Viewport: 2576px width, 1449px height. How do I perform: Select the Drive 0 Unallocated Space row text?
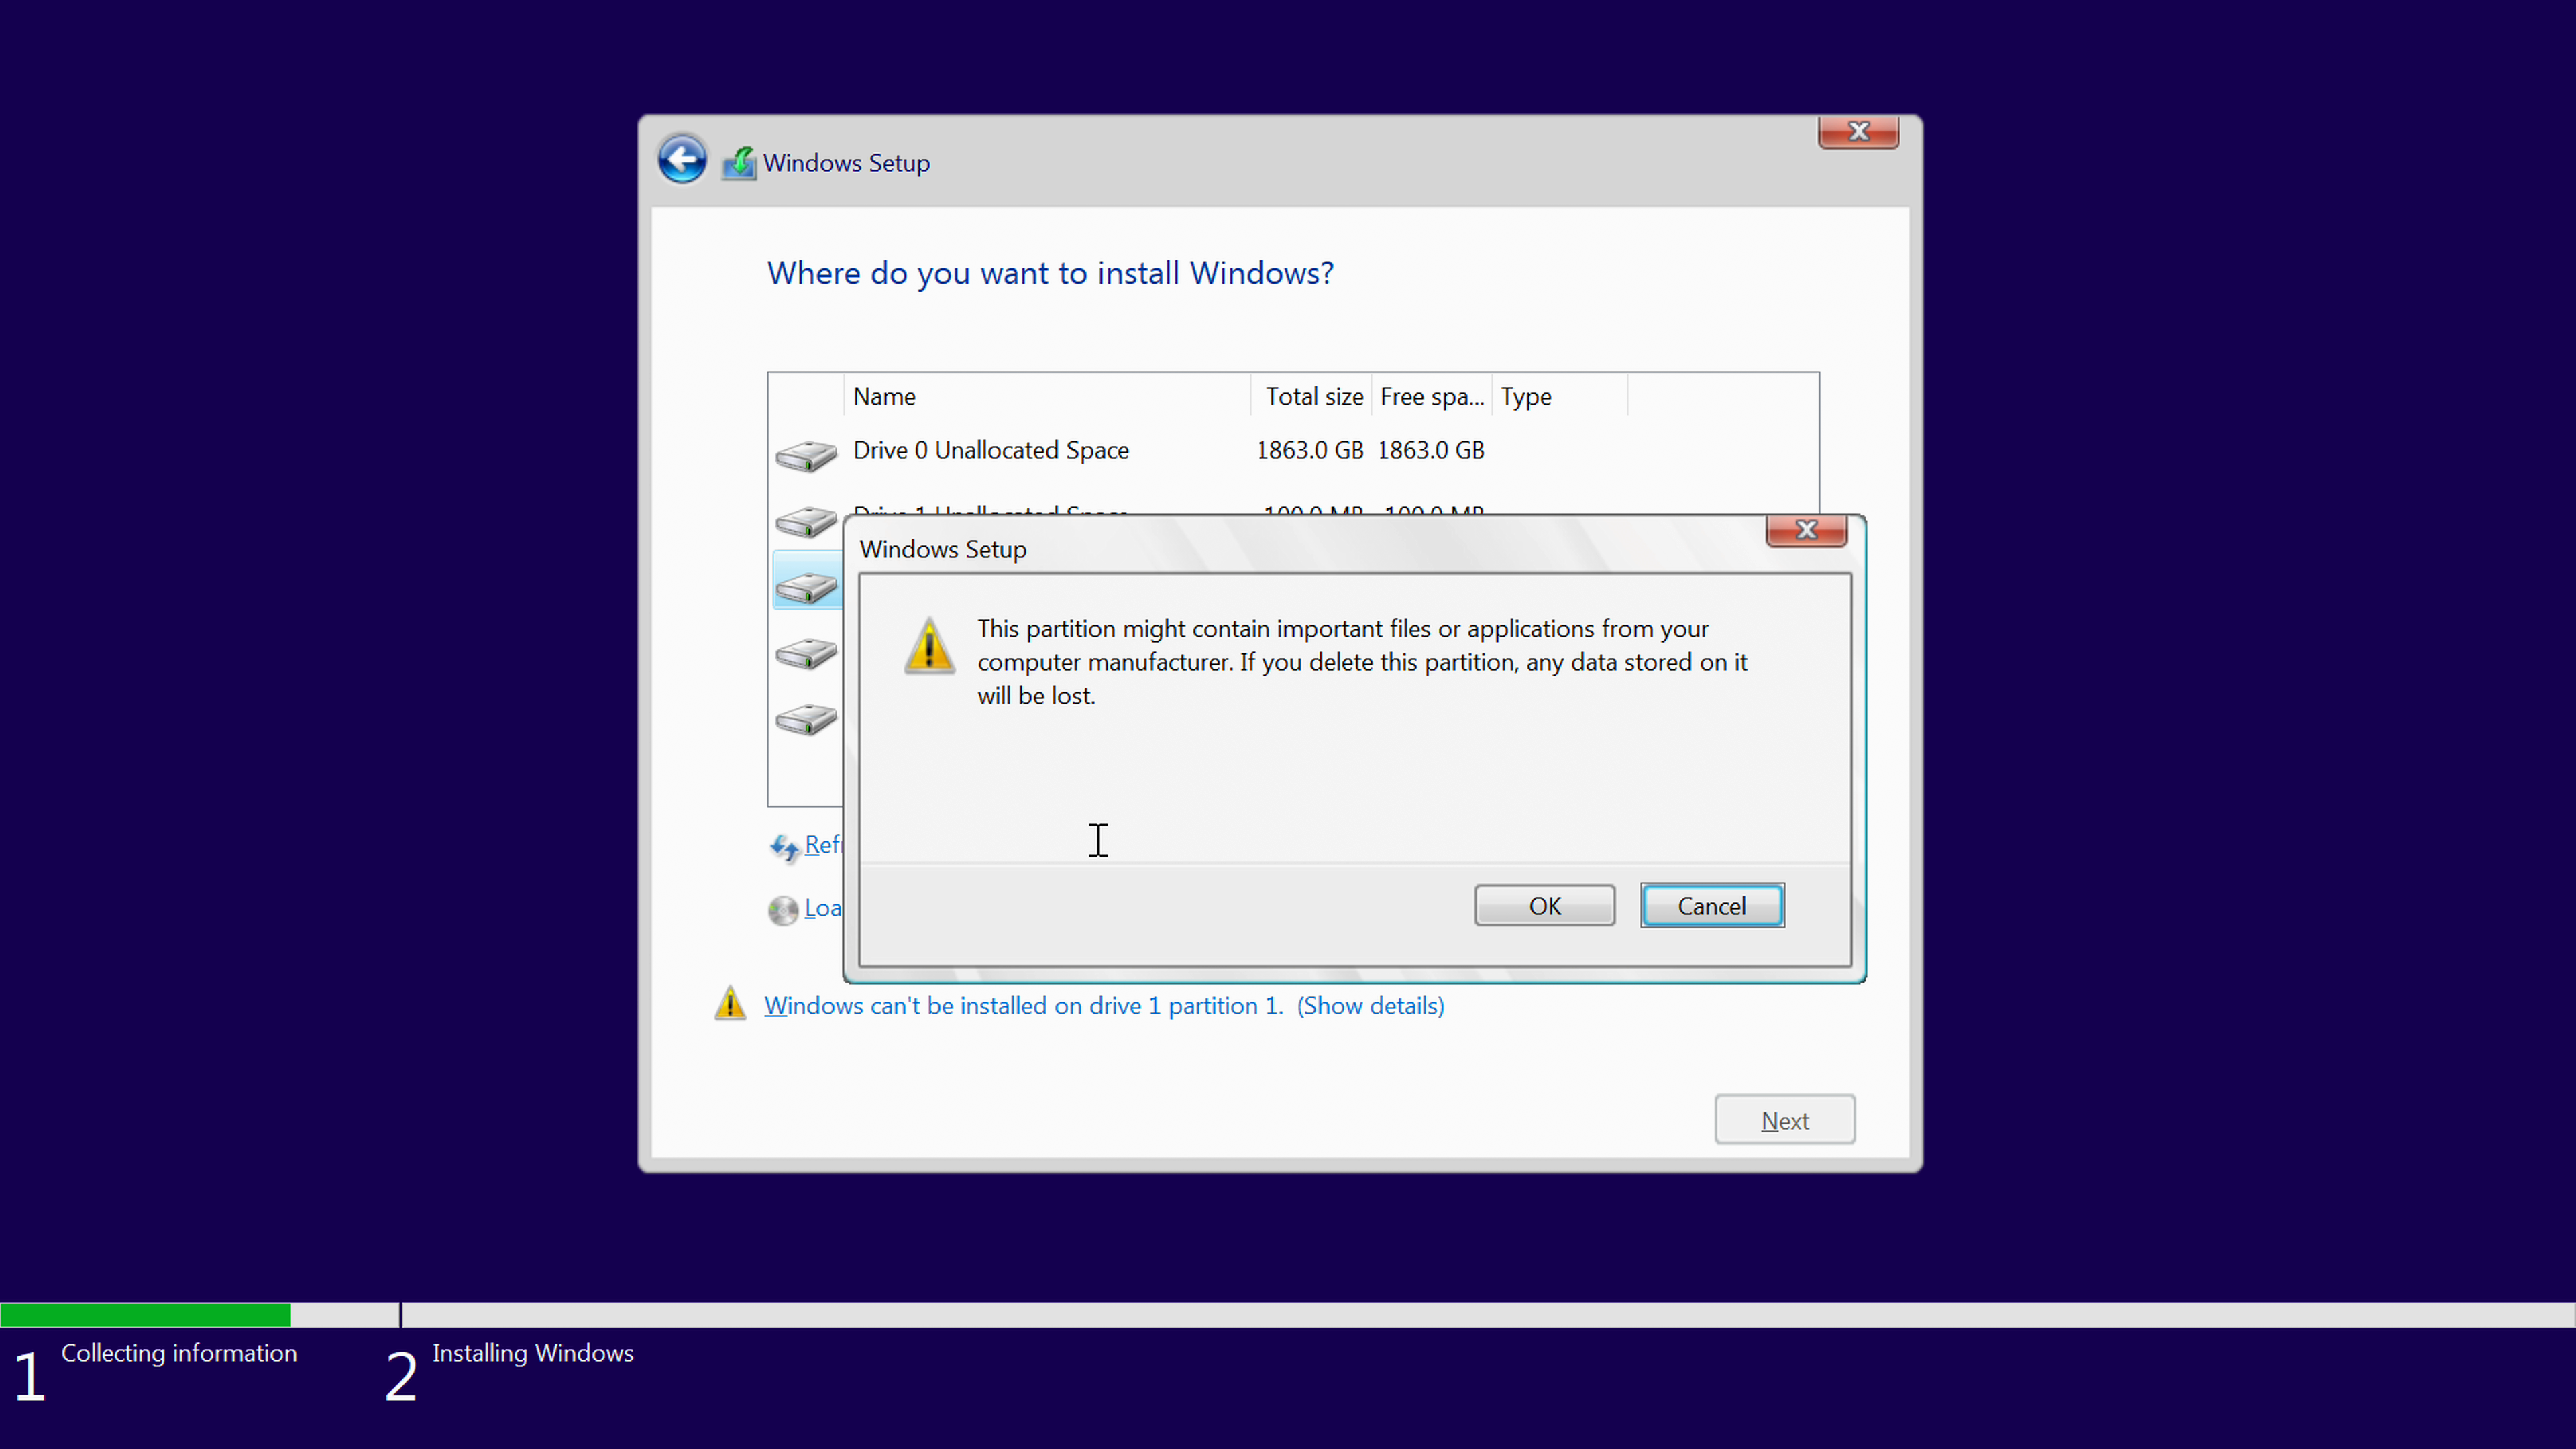point(991,451)
